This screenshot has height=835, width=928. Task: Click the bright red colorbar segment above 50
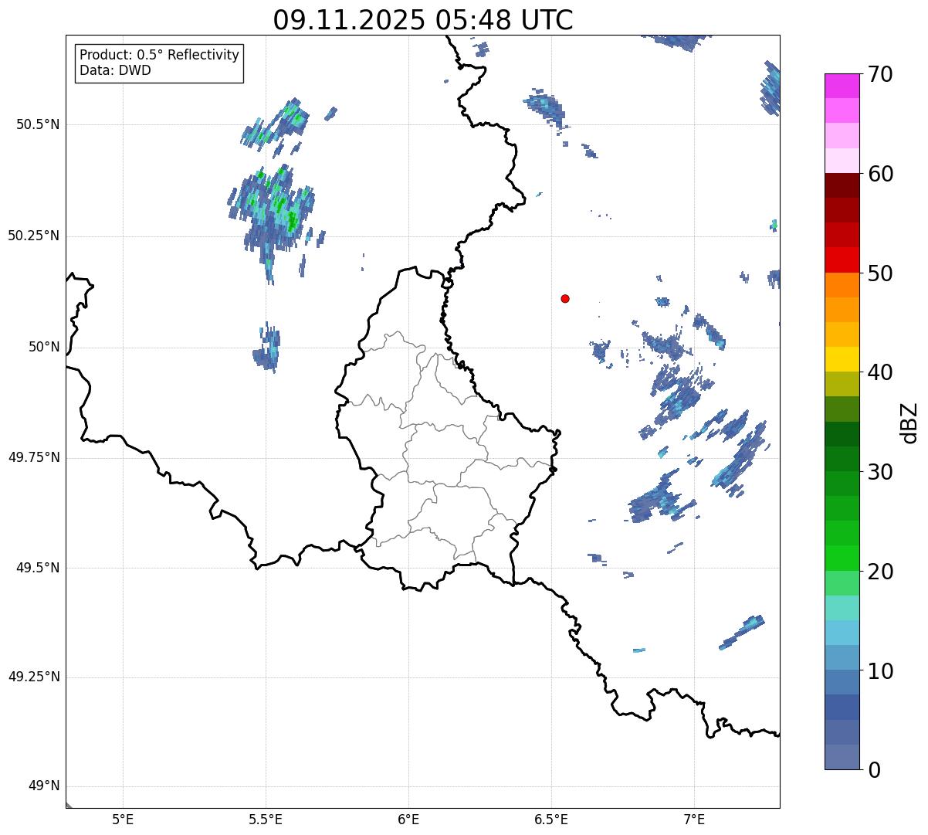point(842,260)
